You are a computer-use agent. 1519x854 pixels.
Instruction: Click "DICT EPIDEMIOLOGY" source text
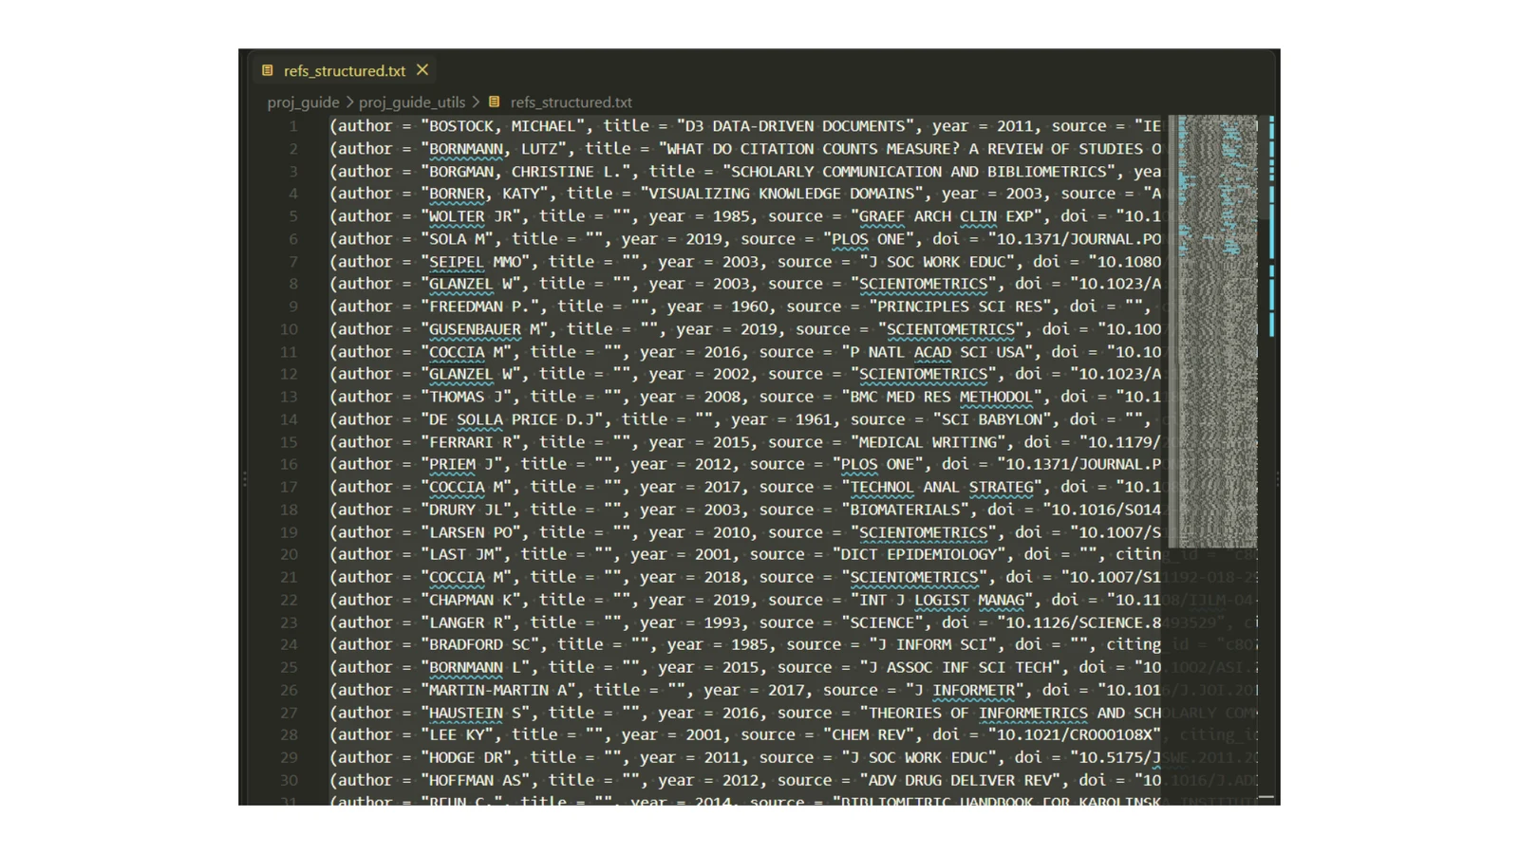(918, 554)
